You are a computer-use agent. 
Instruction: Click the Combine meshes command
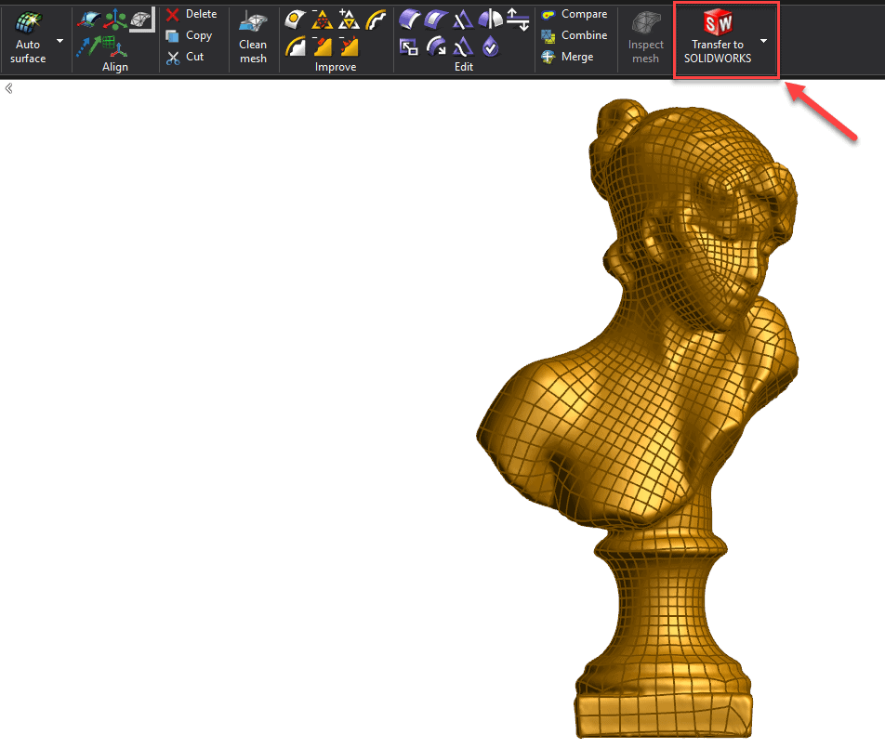[574, 35]
